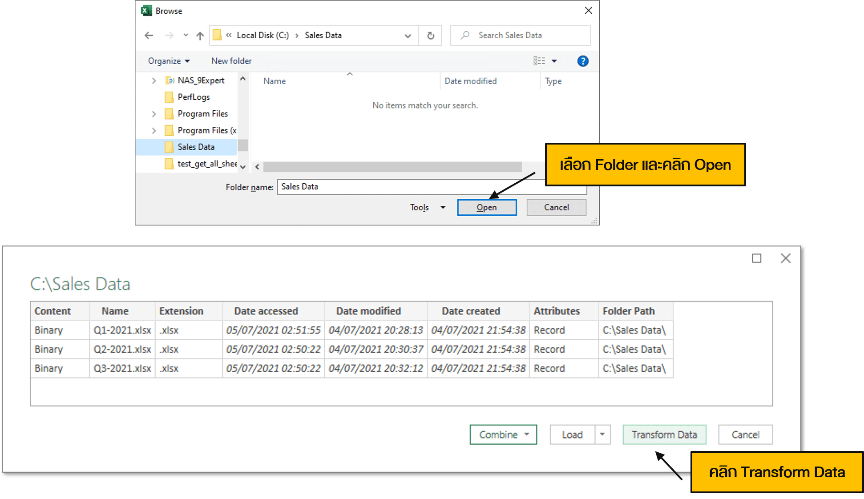Image resolution: width=864 pixels, height=499 pixels.
Task: Click the Transform Data button
Action: (x=664, y=435)
